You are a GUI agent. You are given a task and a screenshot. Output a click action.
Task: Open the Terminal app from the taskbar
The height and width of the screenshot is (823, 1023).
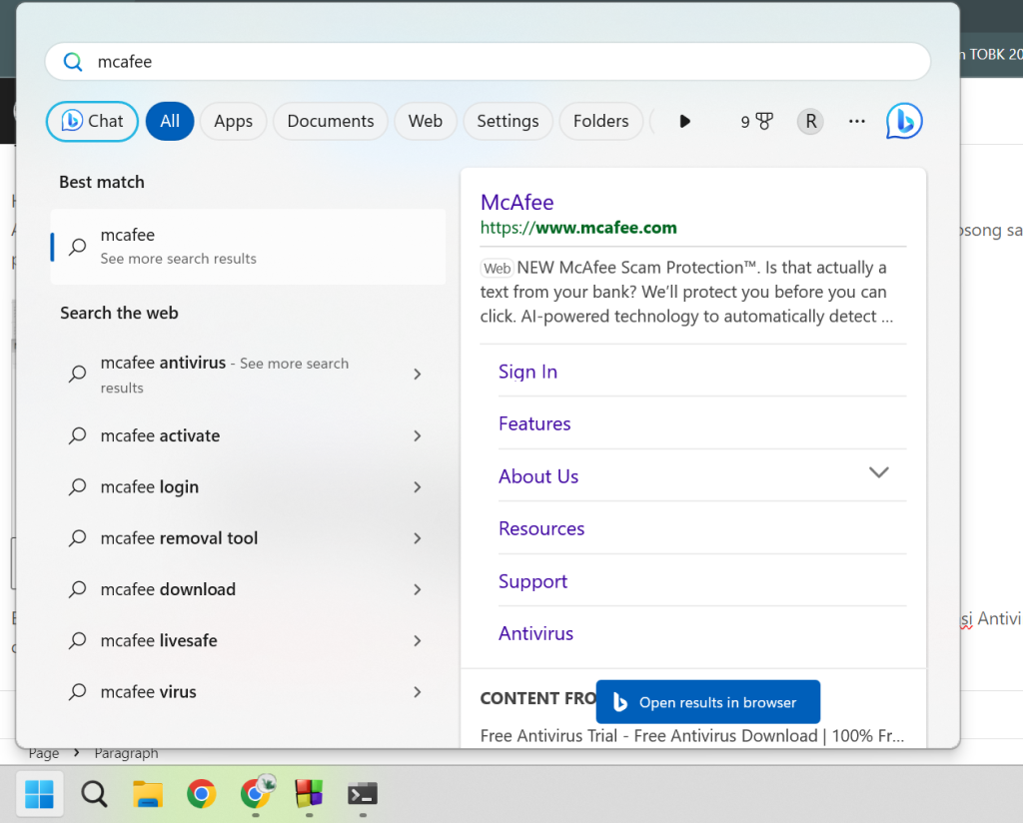(x=362, y=794)
